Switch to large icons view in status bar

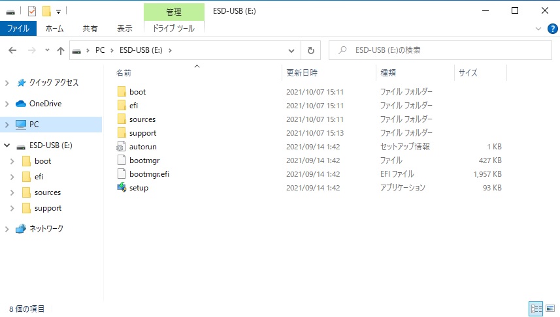550,309
